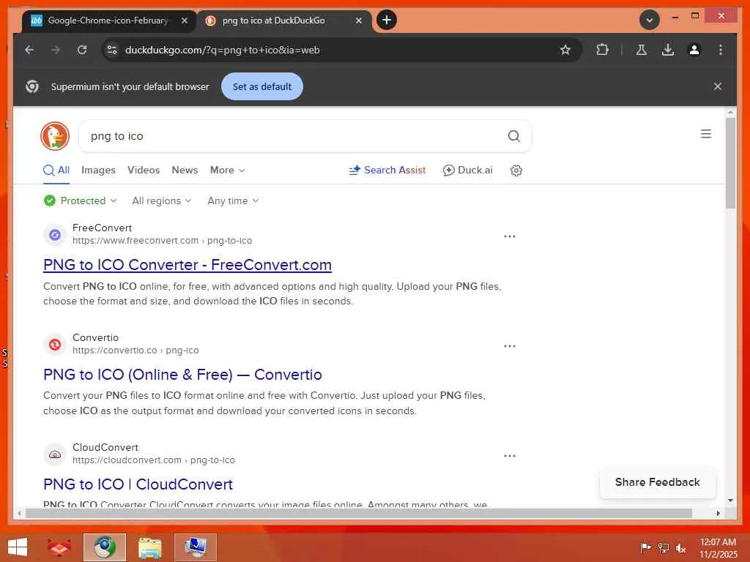Open search settings gear icon
750x562 pixels.
click(x=516, y=170)
